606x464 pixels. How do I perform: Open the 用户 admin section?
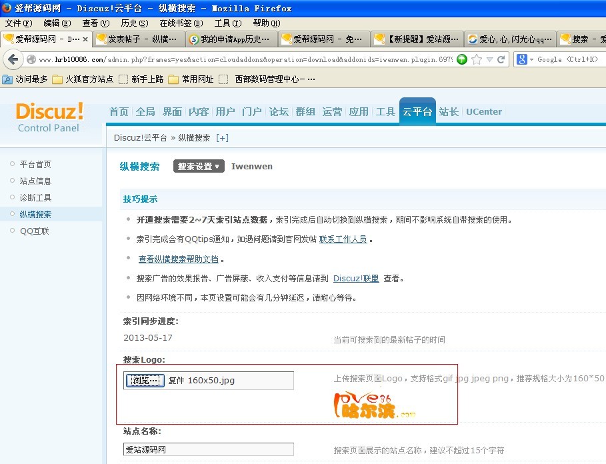click(x=225, y=111)
